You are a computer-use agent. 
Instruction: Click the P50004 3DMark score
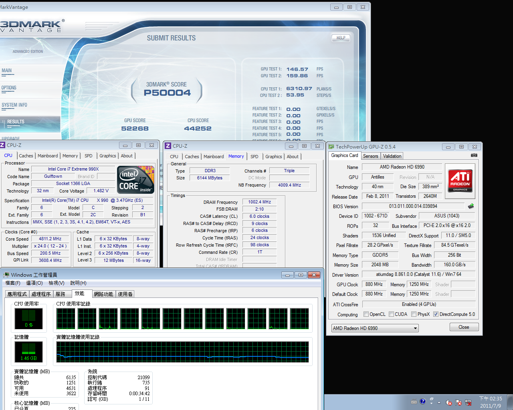(167, 93)
